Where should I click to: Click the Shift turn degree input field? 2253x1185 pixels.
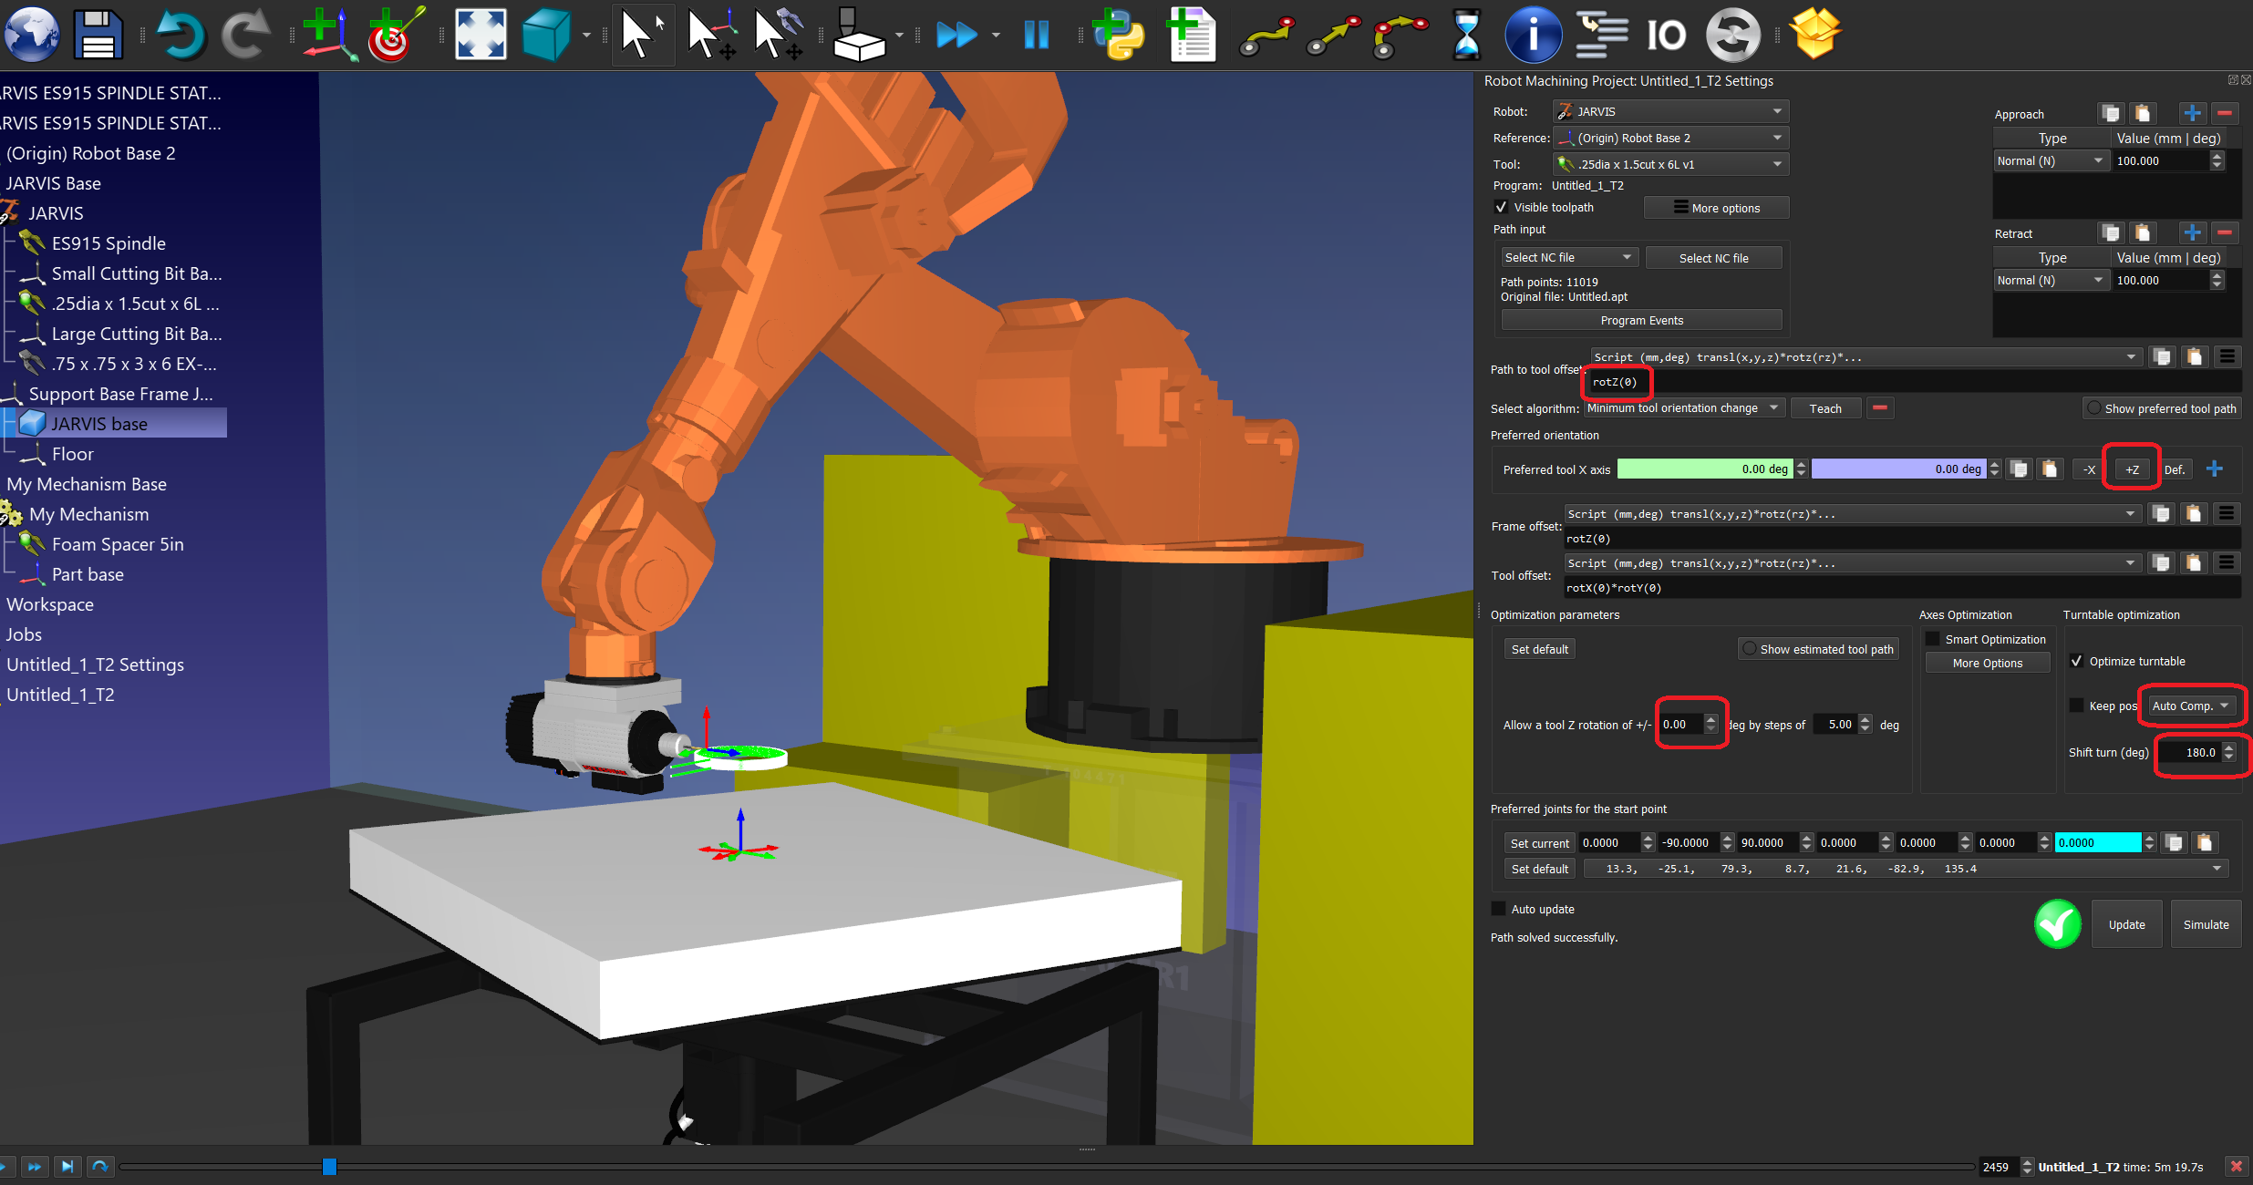[2190, 753]
